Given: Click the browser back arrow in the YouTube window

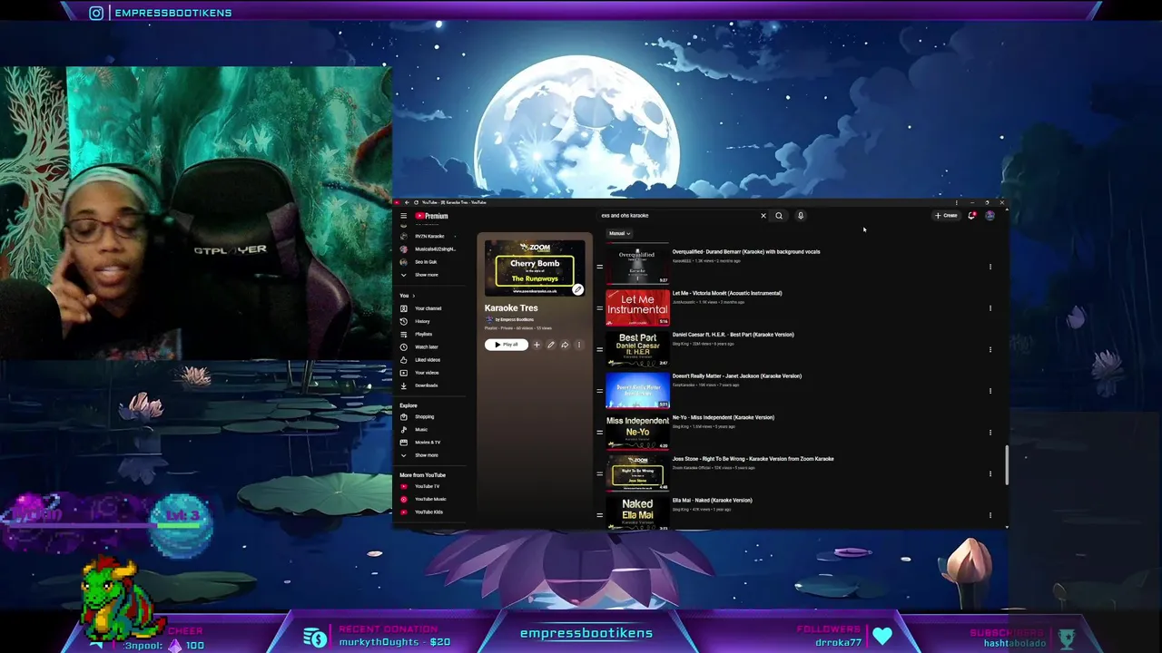Looking at the screenshot, I should [x=406, y=203].
